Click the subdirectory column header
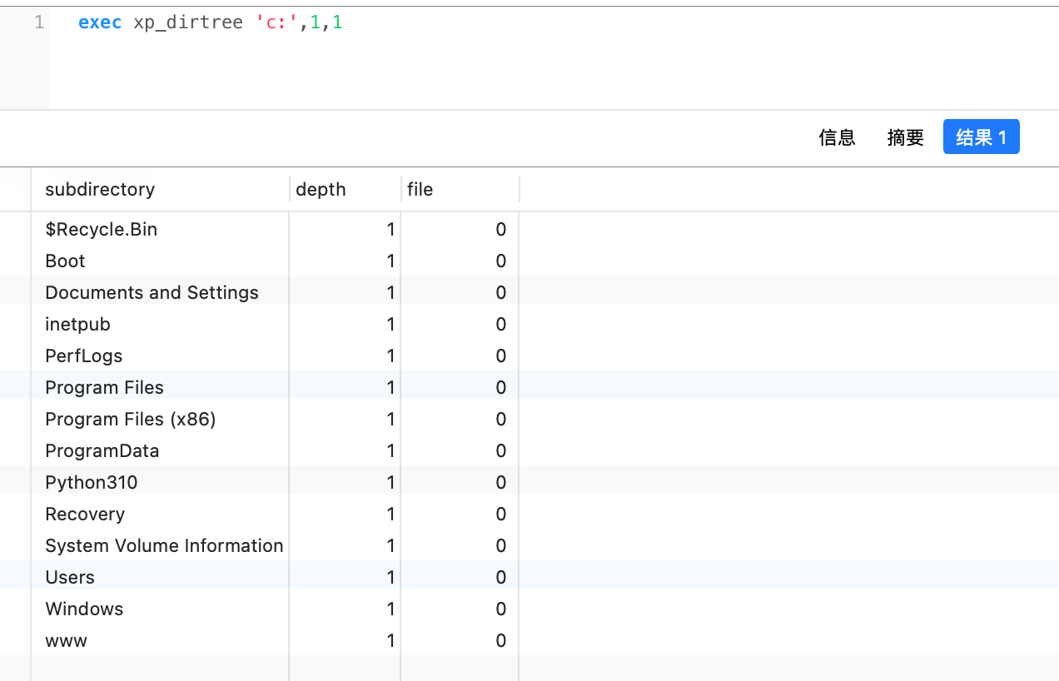Screen dimensions: 1059x681 [x=100, y=190]
